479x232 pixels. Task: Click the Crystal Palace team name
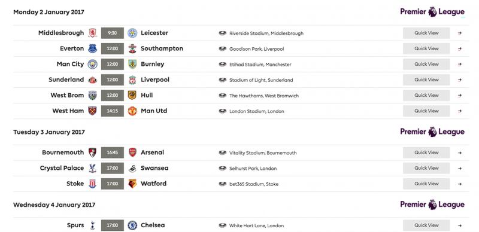tap(62, 168)
